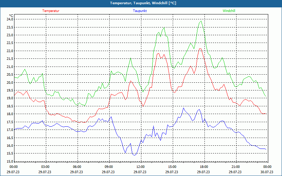
Task: Click the °C unit label above the y-axis
Action: click(11, 15)
